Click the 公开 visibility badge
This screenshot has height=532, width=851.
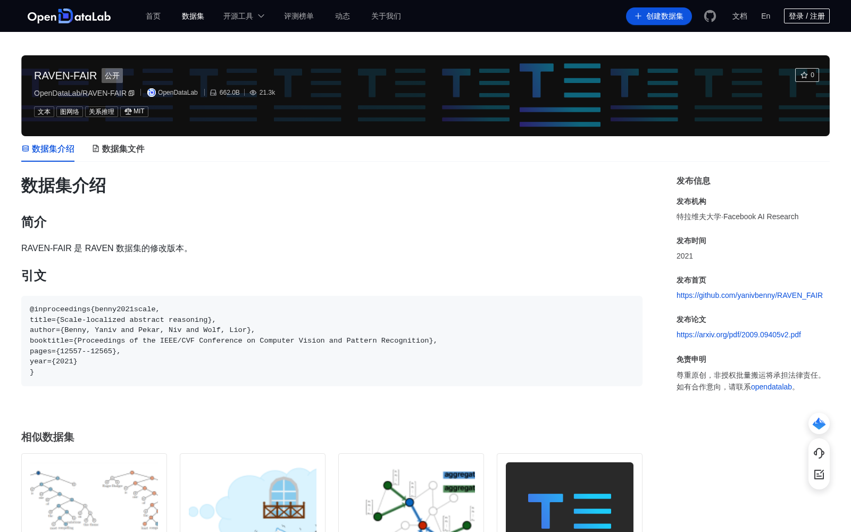coord(112,76)
